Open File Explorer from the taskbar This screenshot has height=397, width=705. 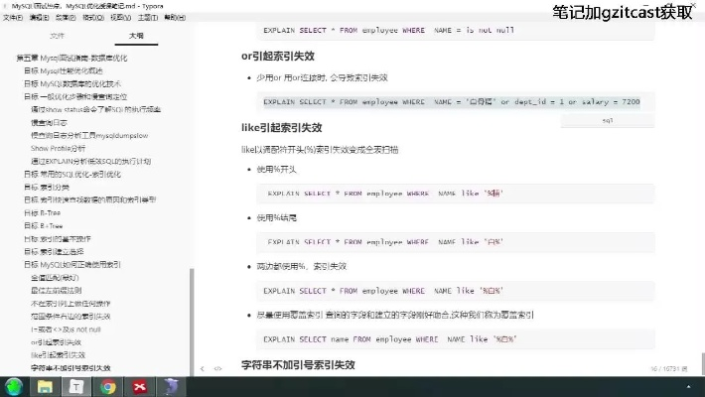(x=45, y=387)
